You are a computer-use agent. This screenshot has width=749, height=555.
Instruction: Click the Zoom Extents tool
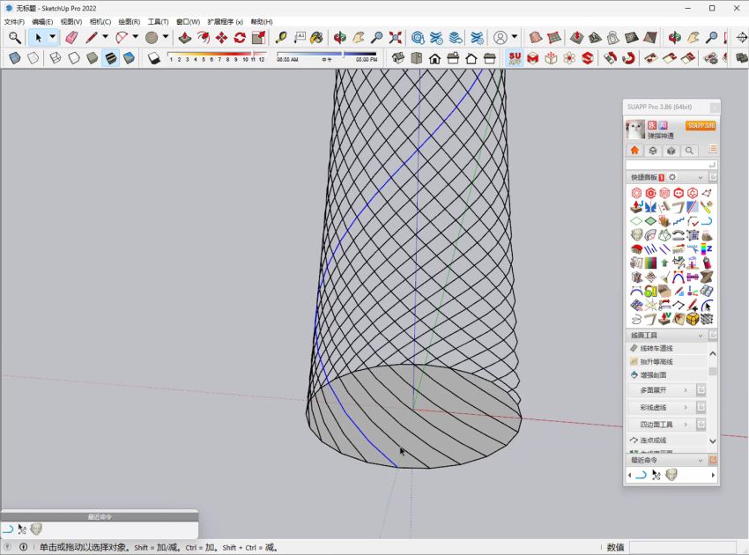click(x=396, y=37)
